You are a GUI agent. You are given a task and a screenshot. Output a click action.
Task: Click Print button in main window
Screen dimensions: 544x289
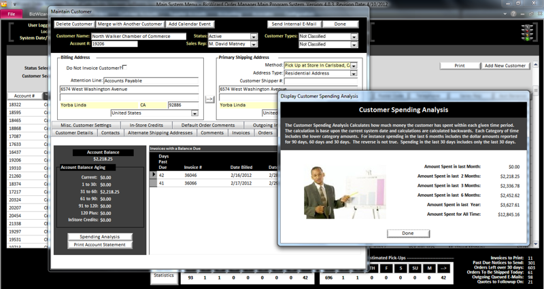click(x=460, y=66)
